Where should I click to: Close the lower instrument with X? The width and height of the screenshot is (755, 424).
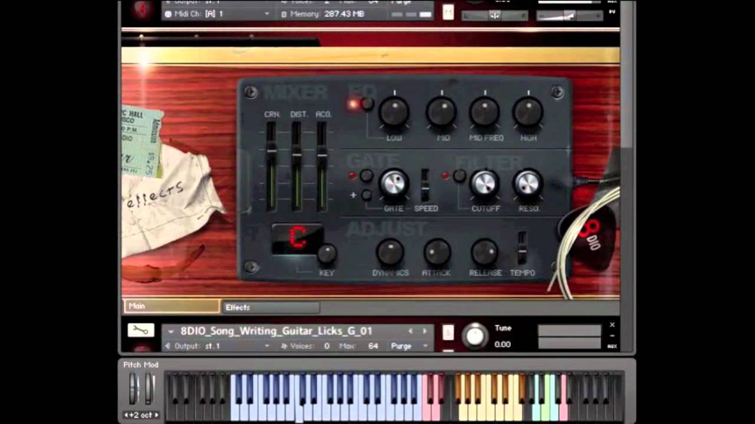coord(612,324)
